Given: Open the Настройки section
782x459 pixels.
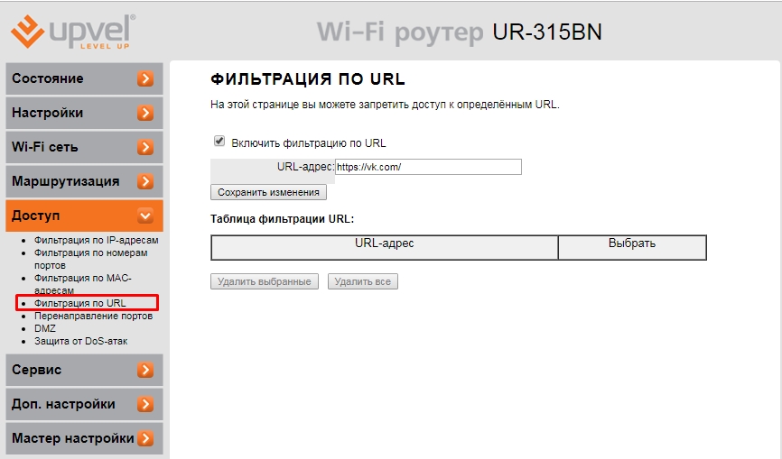Looking at the screenshot, I should 84,113.
